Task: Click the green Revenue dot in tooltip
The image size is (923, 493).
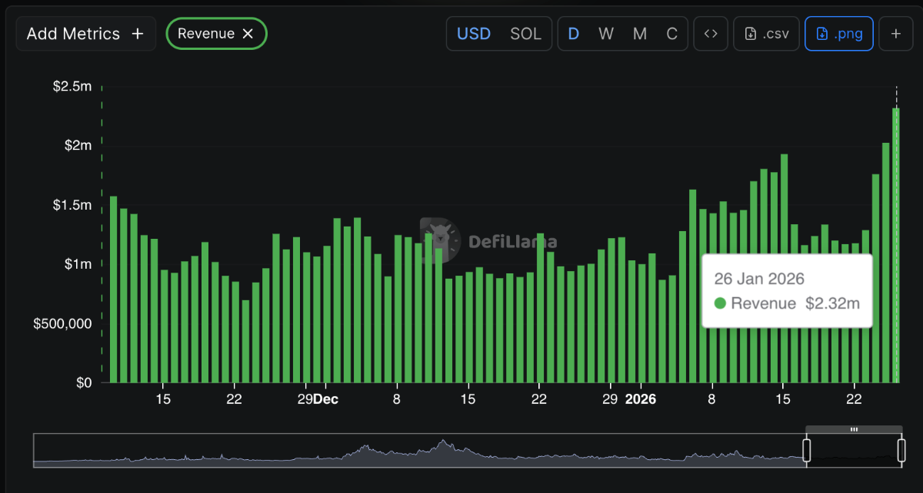Action: tap(720, 303)
